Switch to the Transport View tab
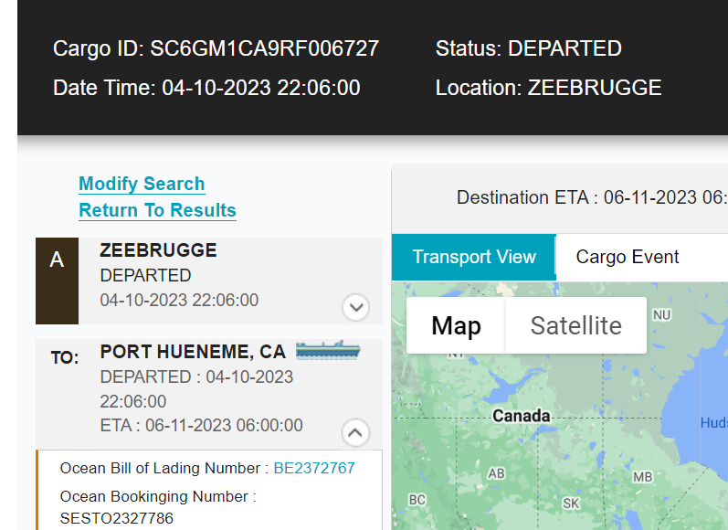 coord(473,257)
